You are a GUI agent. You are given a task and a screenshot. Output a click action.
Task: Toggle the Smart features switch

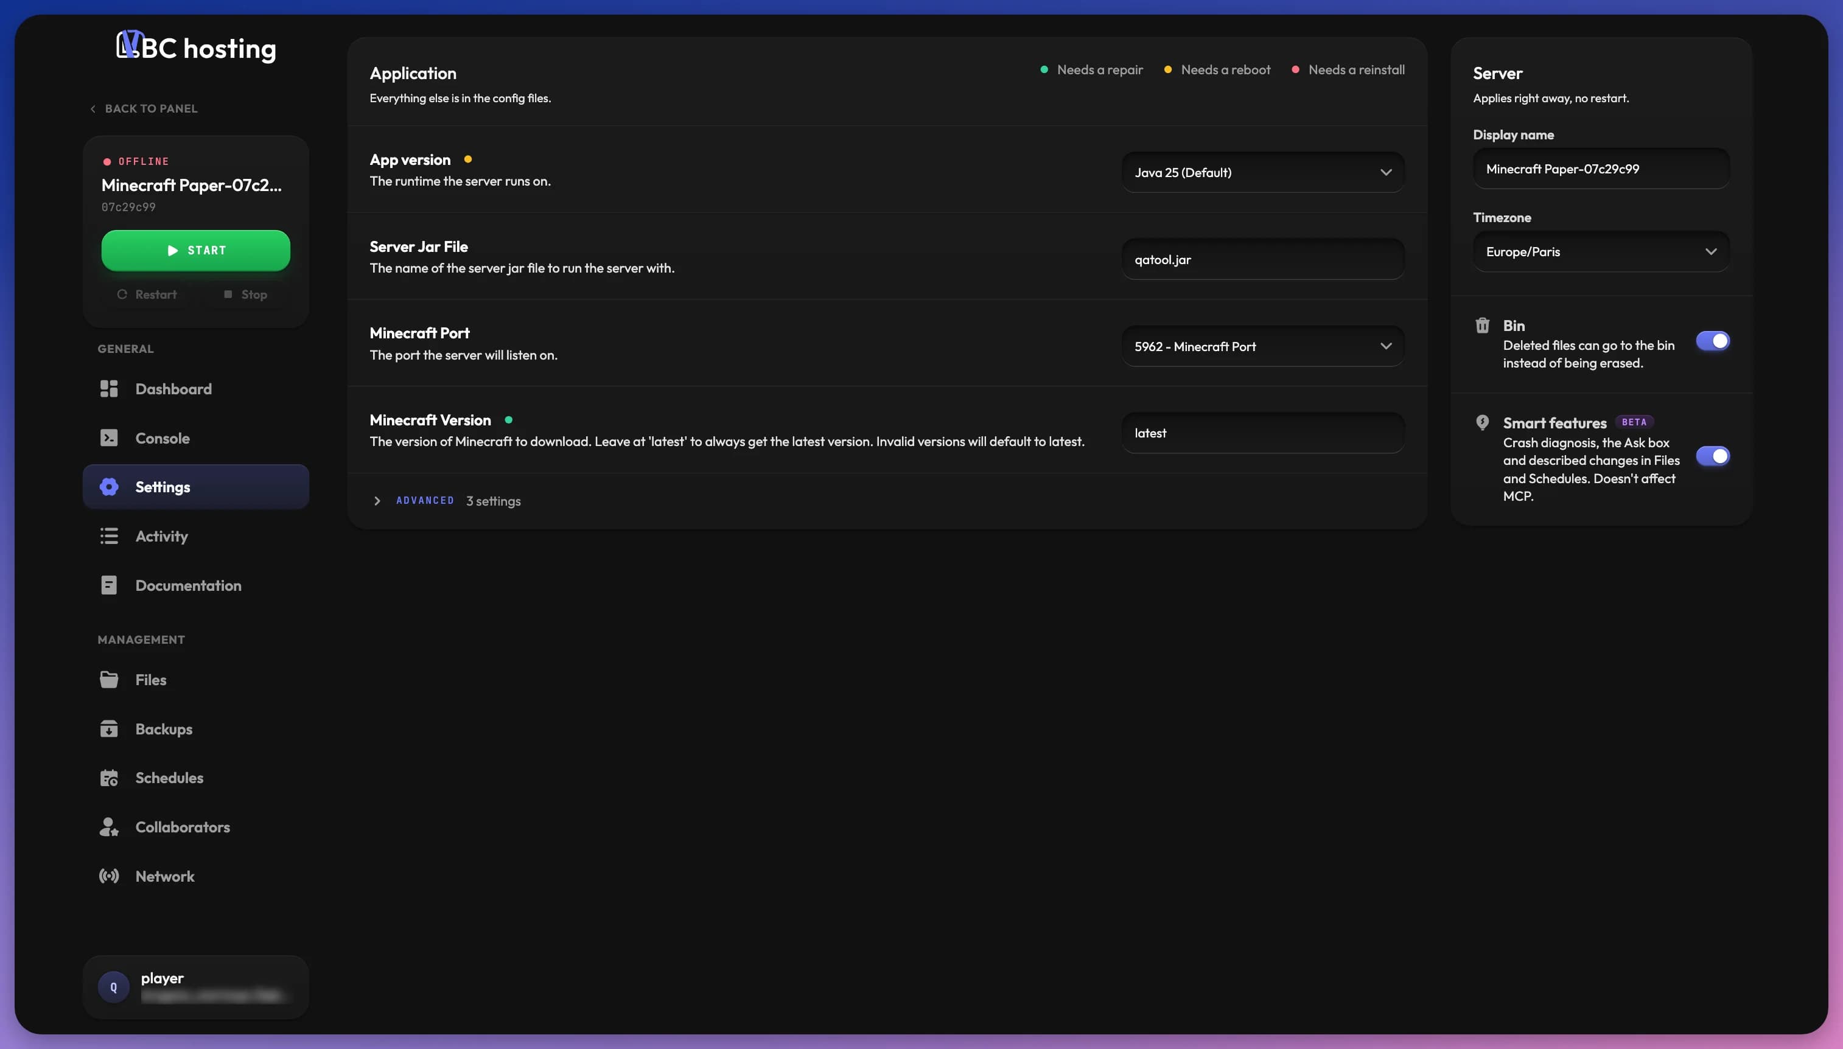(x=1713, y=456)
